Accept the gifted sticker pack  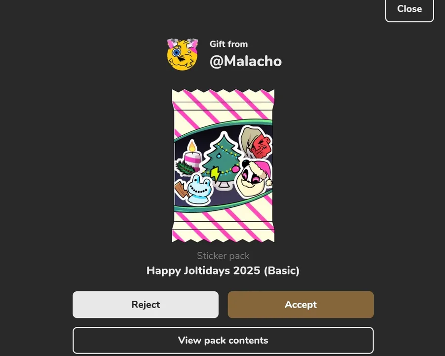click(x=301, y=305)
